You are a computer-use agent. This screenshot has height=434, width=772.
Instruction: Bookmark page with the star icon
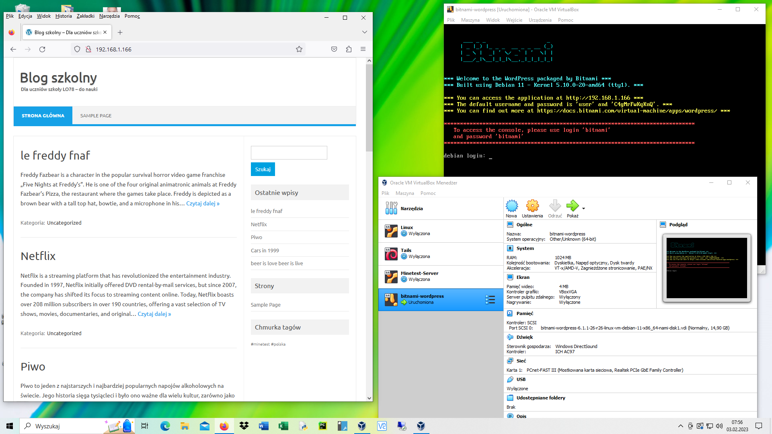(299, 49)
